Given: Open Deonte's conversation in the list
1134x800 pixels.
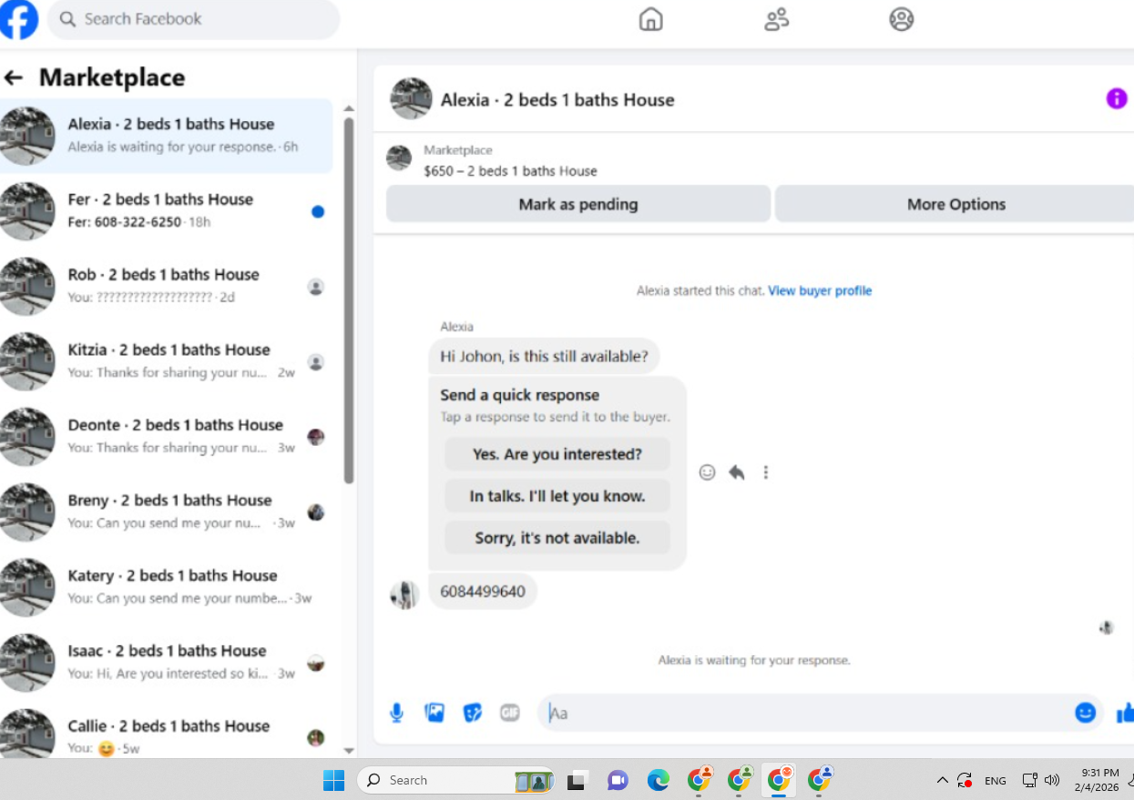Looking at the screenshot, I should click(167, 437).
